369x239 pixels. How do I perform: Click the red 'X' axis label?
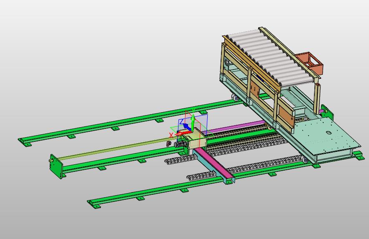(x=171, y=135)
